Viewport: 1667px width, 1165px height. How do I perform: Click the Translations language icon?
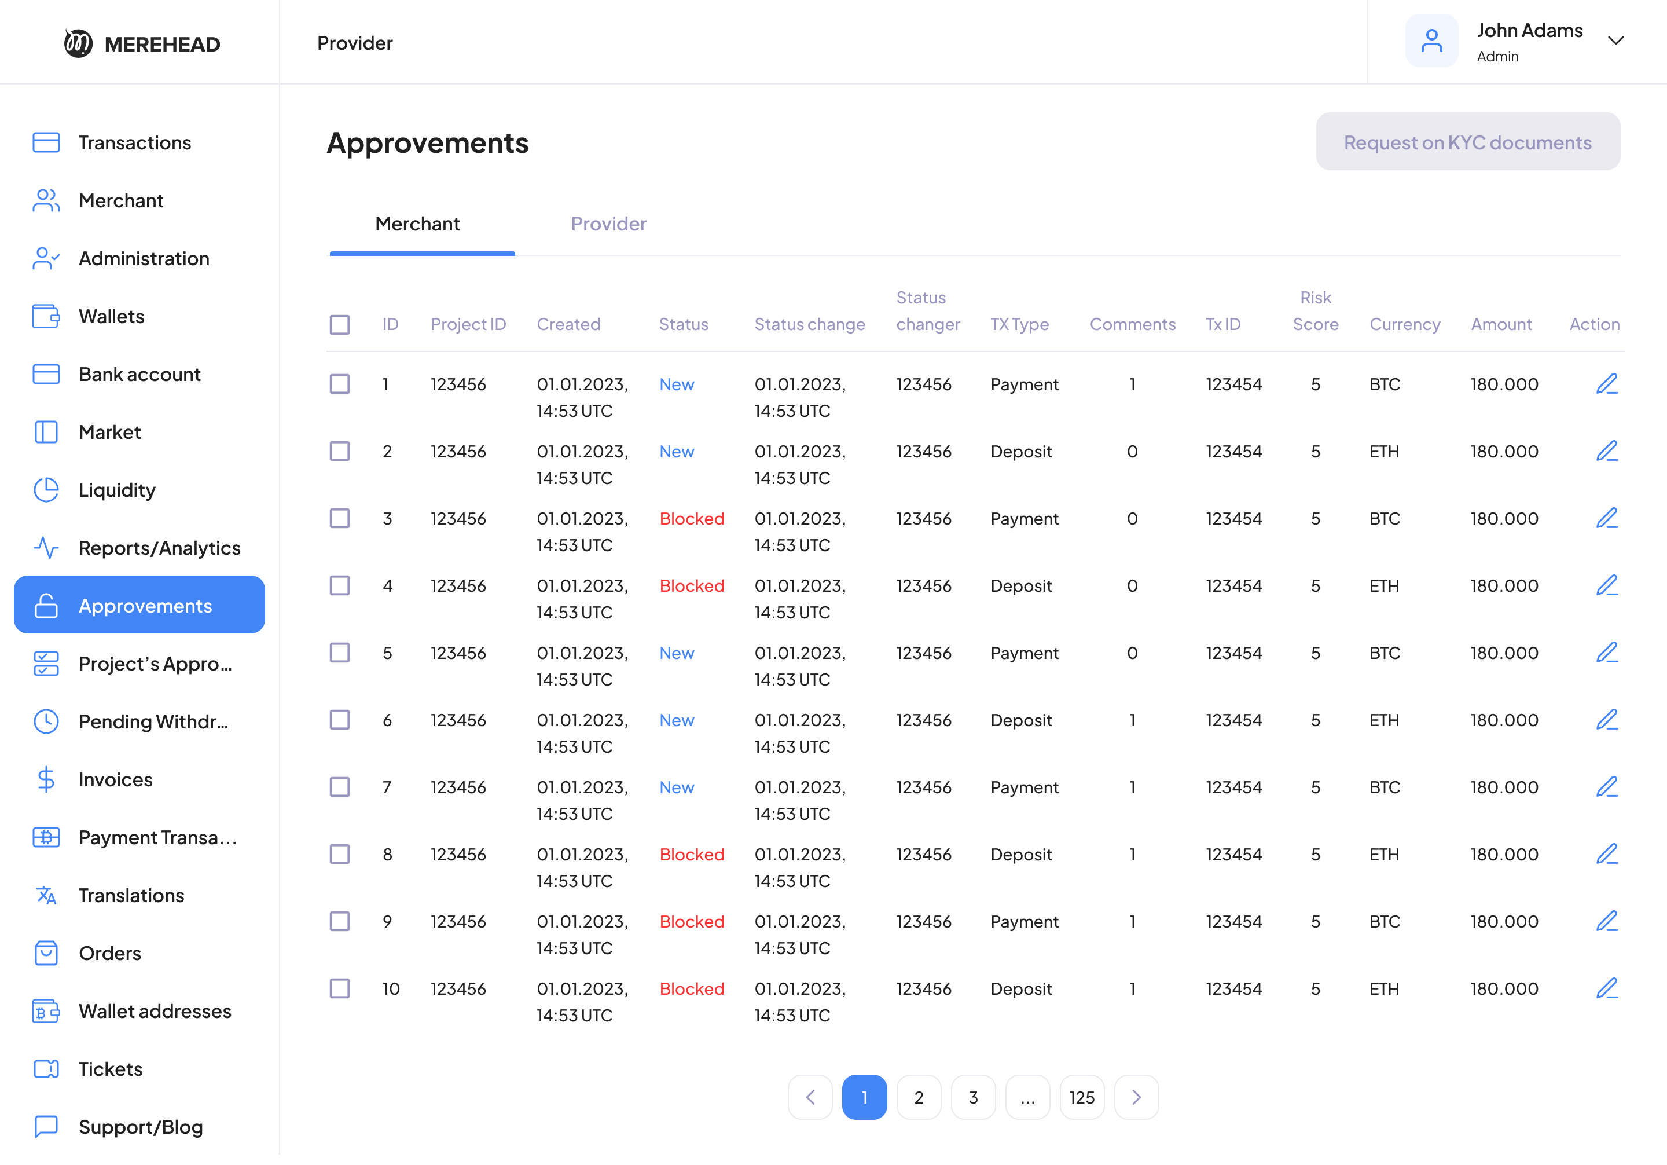[x=46, y=895]
